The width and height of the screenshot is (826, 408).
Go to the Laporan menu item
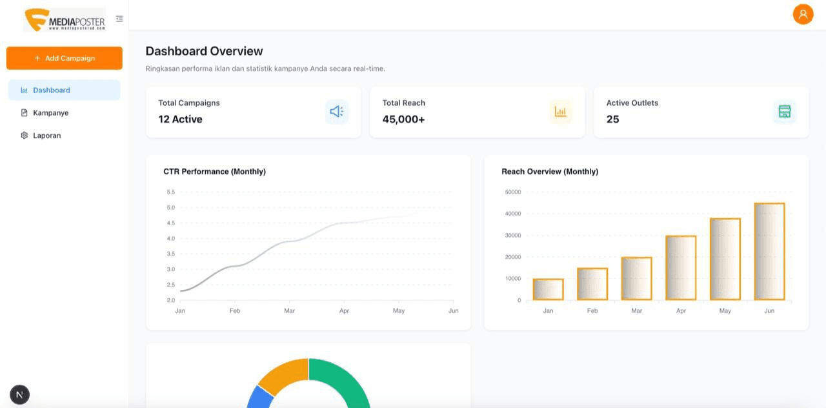46,136
